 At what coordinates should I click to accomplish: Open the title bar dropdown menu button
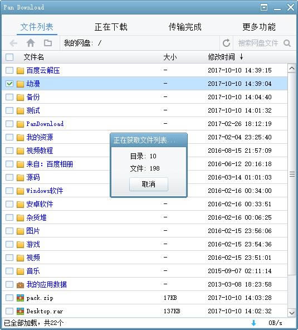pos(264,7)
